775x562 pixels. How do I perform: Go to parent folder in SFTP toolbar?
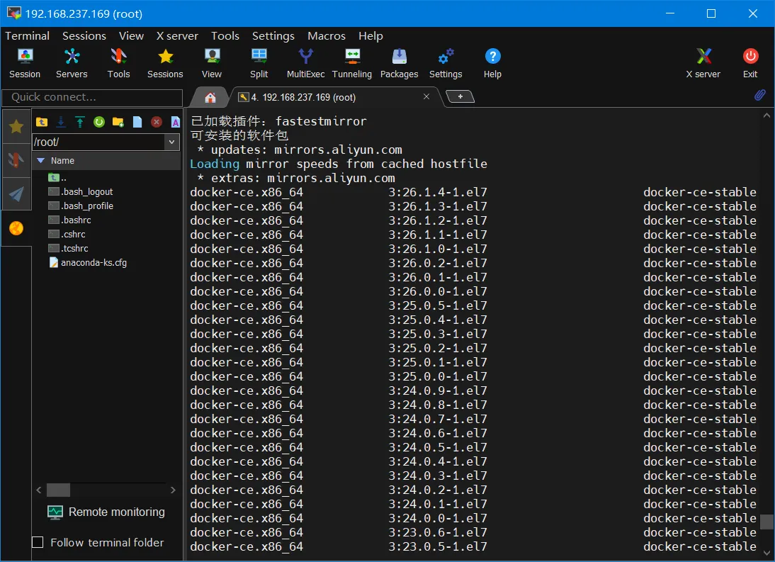(x=42, y=122)
